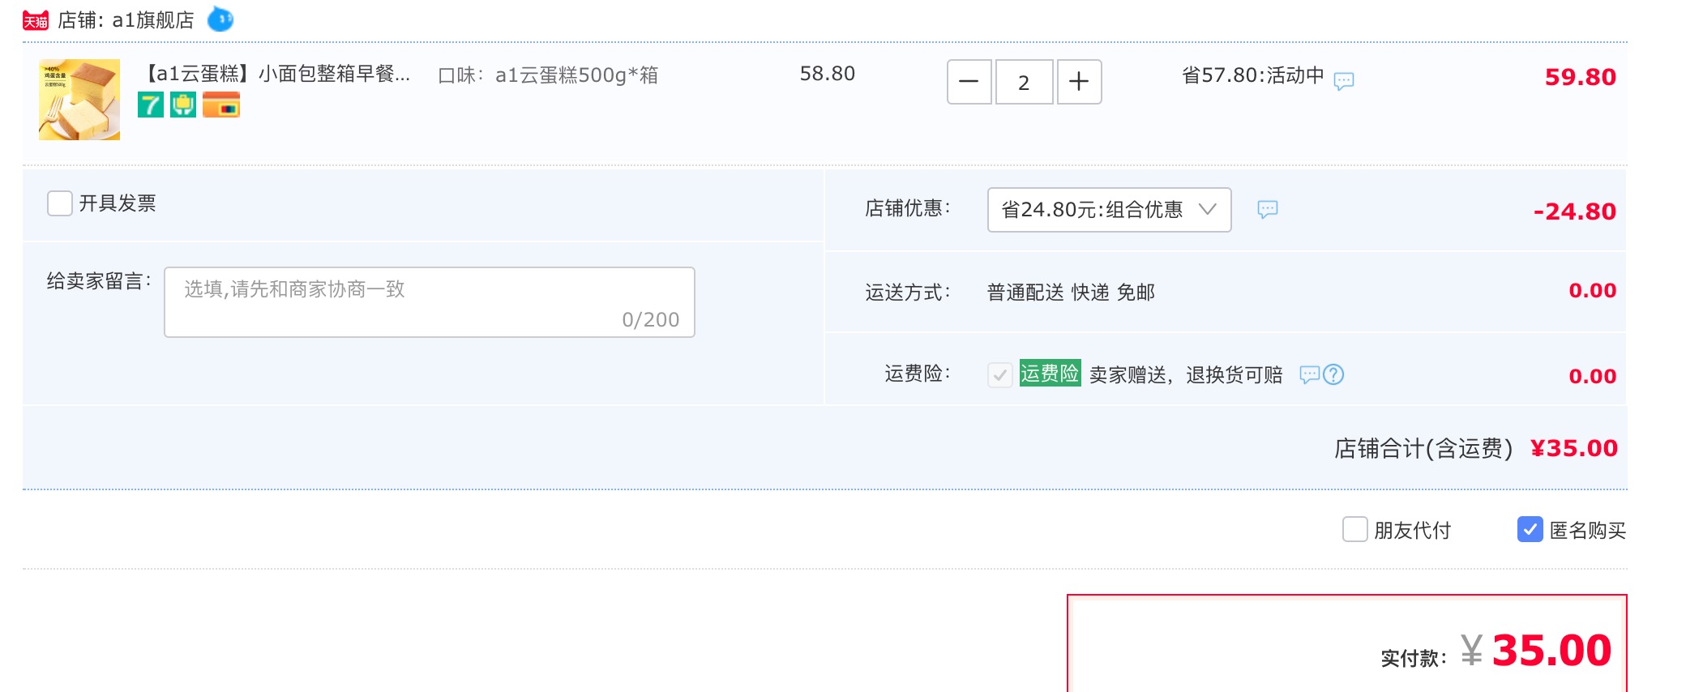Click the orange credit card payment badge
Image resolution: width=1686 pixels, height=692 pixels.
pos(221,105)
